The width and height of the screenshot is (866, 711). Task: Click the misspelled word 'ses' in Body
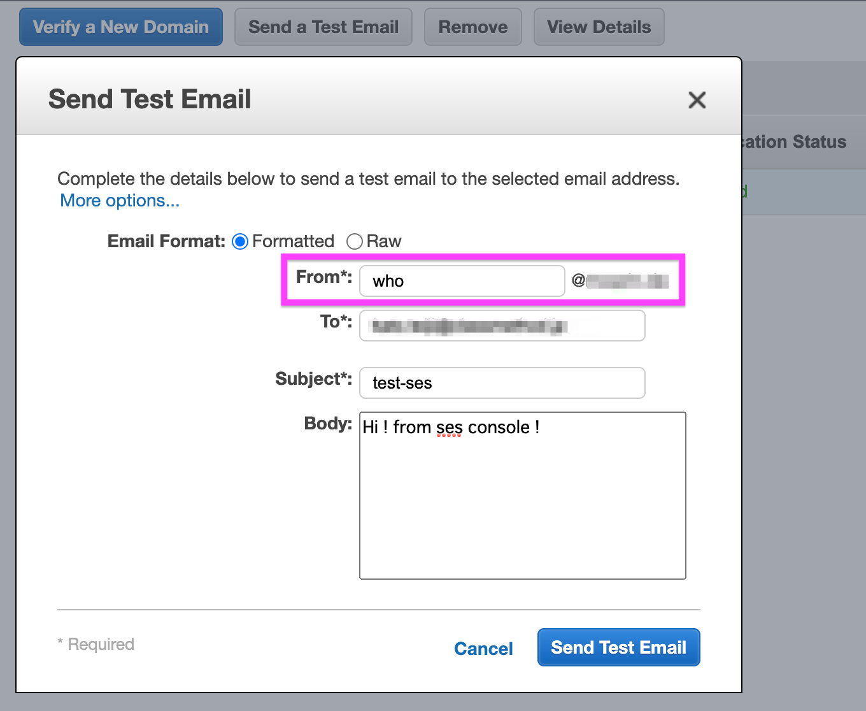(449, 427)
